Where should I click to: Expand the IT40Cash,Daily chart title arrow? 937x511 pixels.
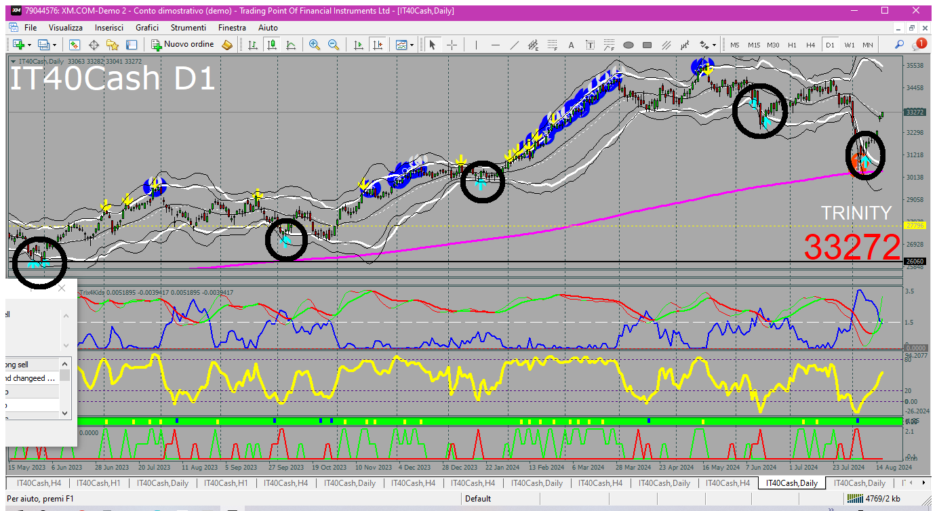pyautogui.click(x=14, y=62)
